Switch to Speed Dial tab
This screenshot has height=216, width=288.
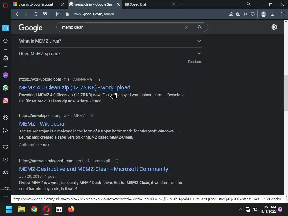[147, 4]
